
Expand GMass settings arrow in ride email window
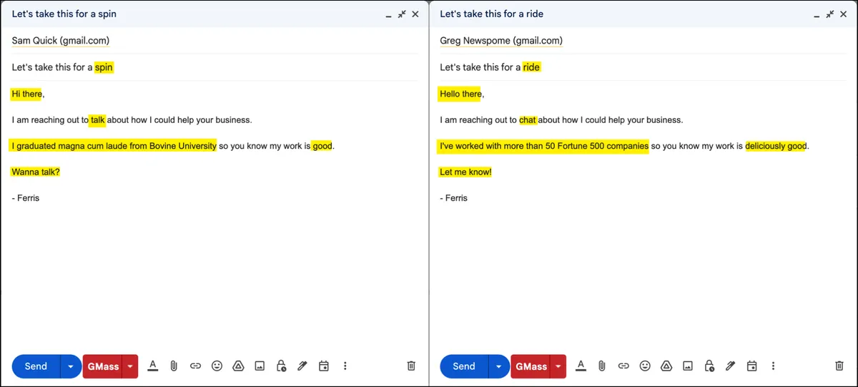(558, 366)
